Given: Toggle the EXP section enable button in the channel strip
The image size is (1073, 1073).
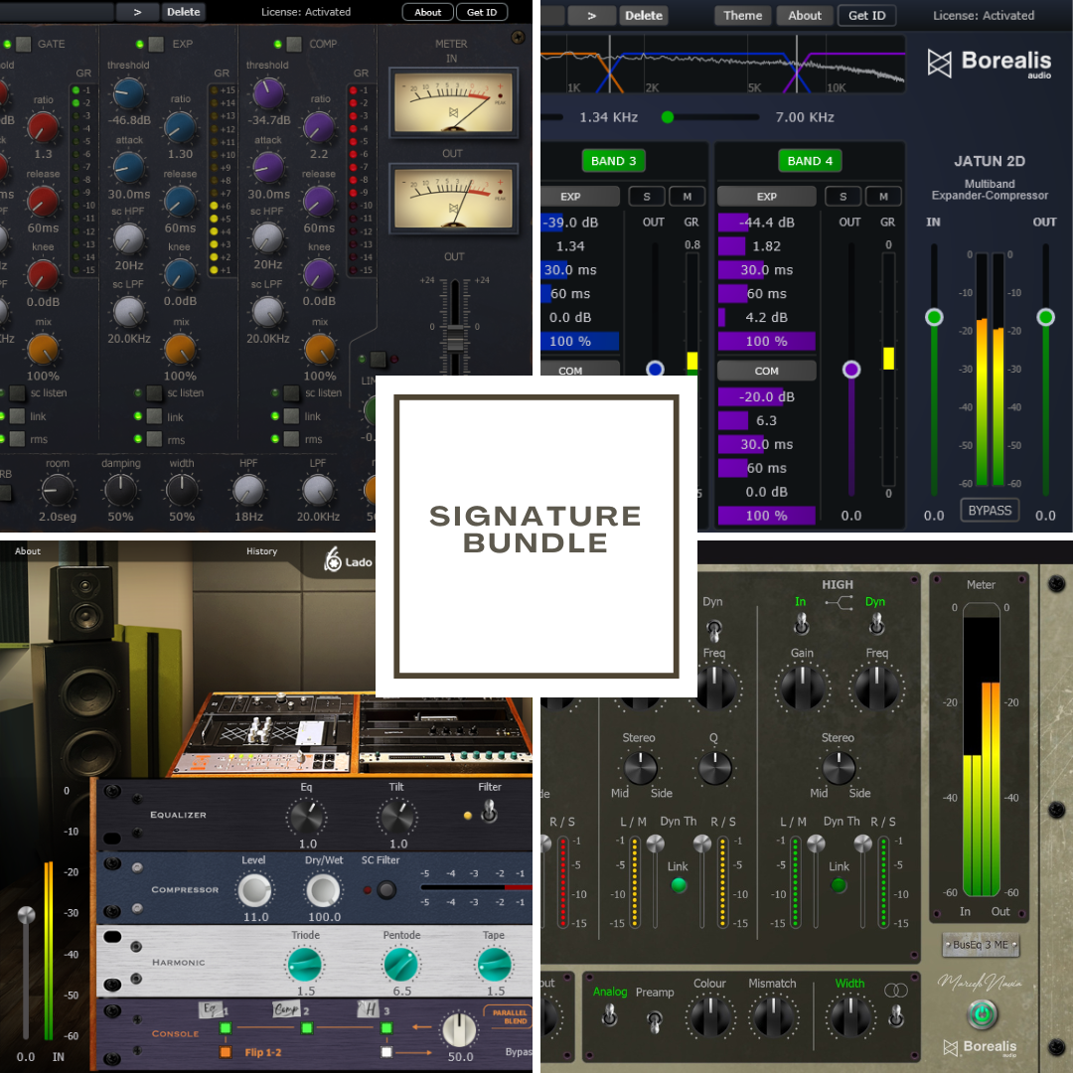Looking at the screenshot, I should click(156, 44).
